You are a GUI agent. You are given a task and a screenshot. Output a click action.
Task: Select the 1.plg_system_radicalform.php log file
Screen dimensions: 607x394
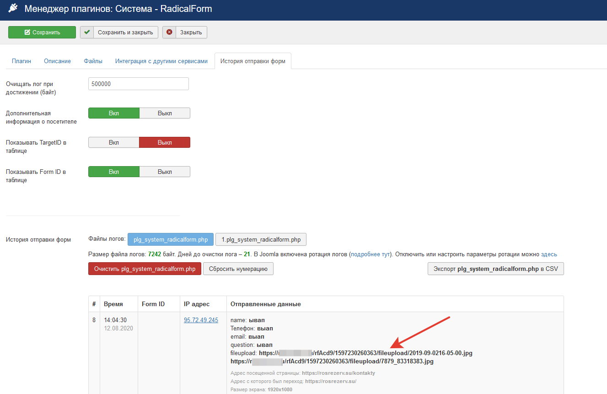click(x=261, y=239)
